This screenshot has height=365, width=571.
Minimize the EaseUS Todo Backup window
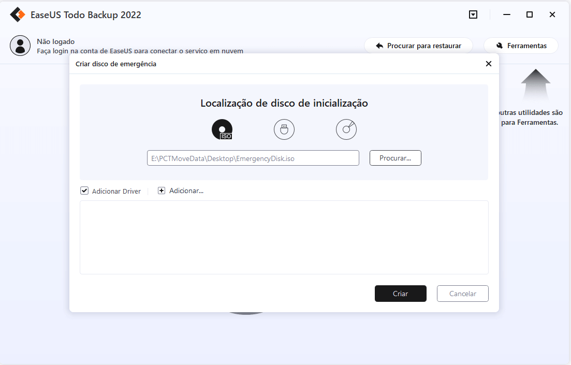coord(506,14)
